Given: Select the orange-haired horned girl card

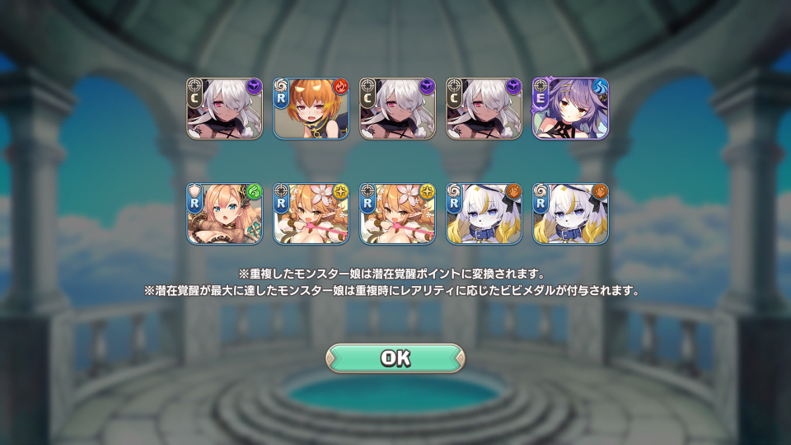Looking at the screenshot, I should tap(311, 109).
